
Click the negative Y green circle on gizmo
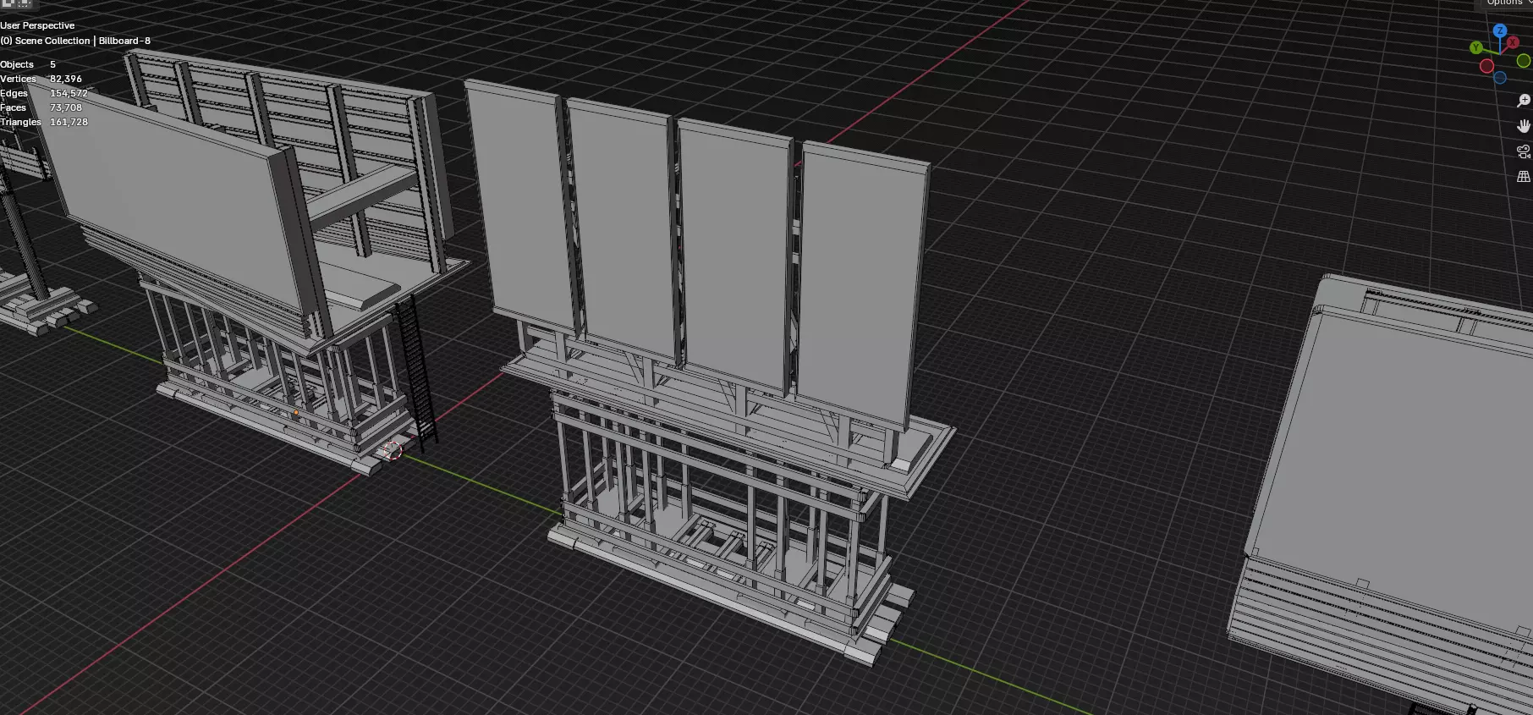tap(1523, 61)
